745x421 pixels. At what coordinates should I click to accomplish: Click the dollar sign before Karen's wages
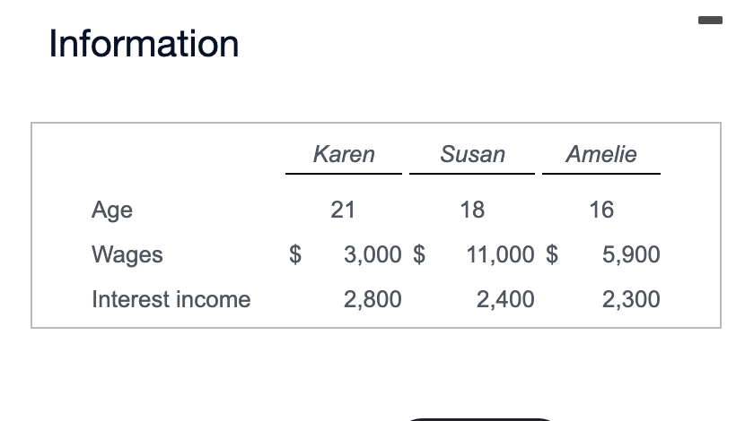tap(295, 254)
